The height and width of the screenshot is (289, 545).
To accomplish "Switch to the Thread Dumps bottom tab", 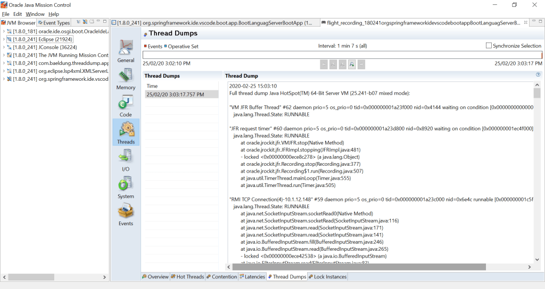I will [287, 276].
